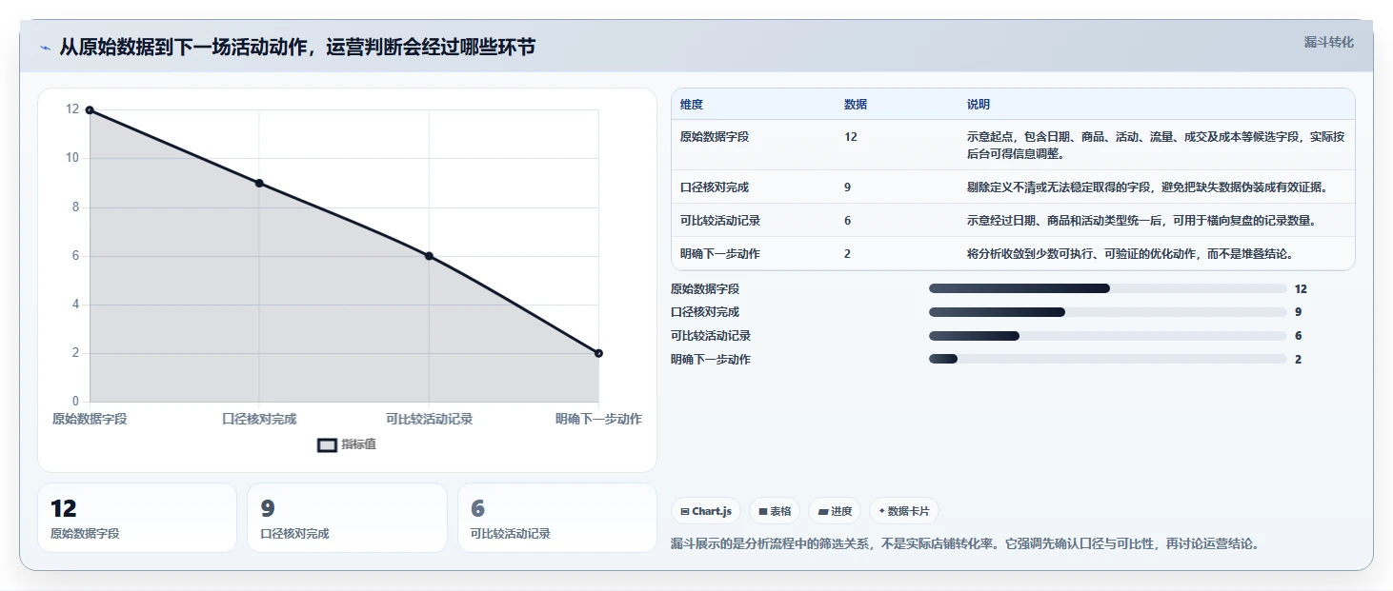The image size is (1393, 591).
Task: Click the 漏斗转化 tag in header
Action: [x=1328, y=42]
